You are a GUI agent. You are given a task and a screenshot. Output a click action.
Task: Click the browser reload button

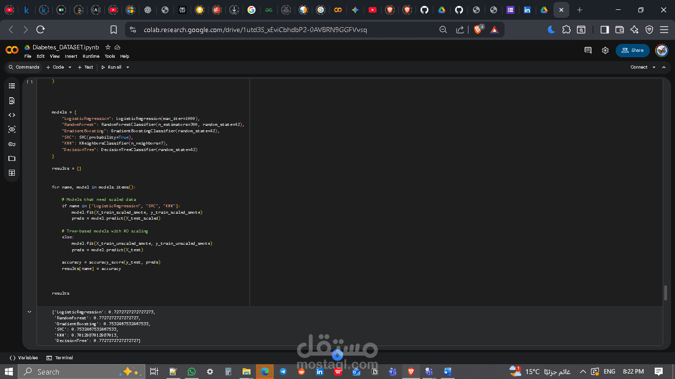pyautogui.click(x=41, y=30)
